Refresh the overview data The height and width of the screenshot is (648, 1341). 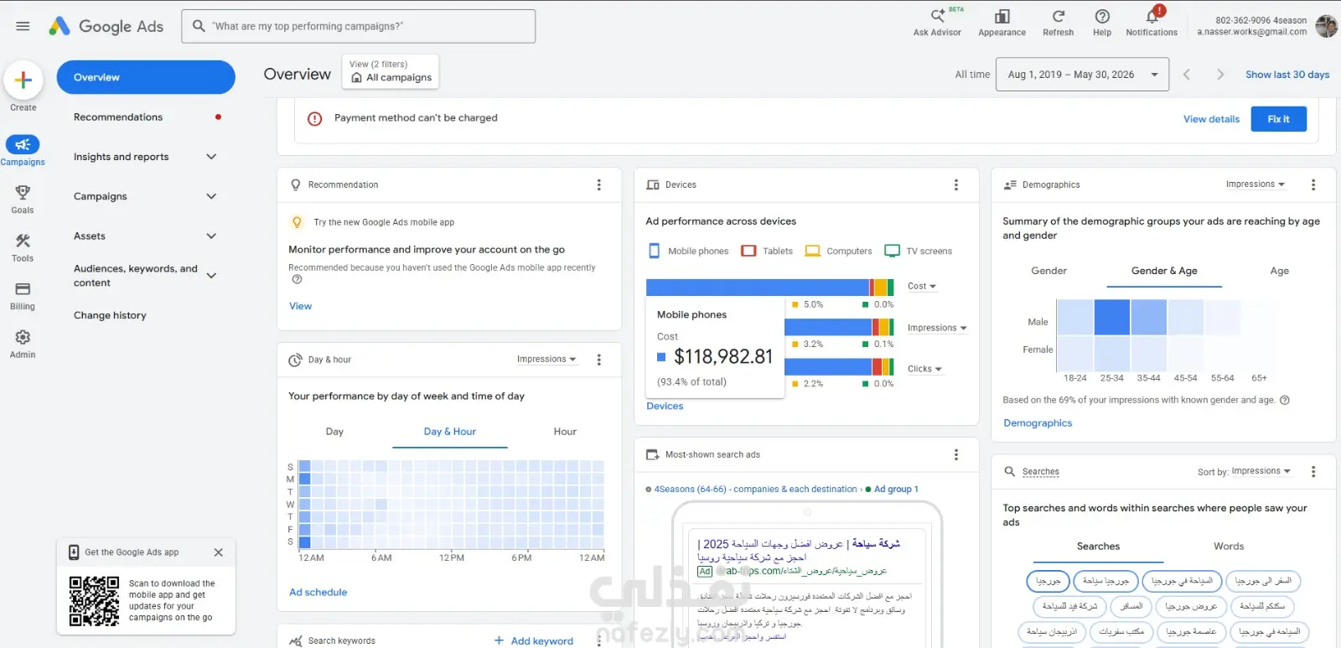pos(1058,23)
